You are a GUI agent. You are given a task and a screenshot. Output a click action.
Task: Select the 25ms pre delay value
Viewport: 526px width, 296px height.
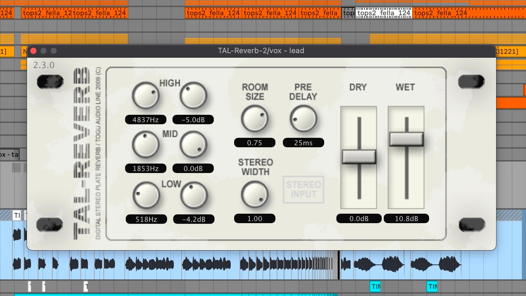(x=303, y=143)
